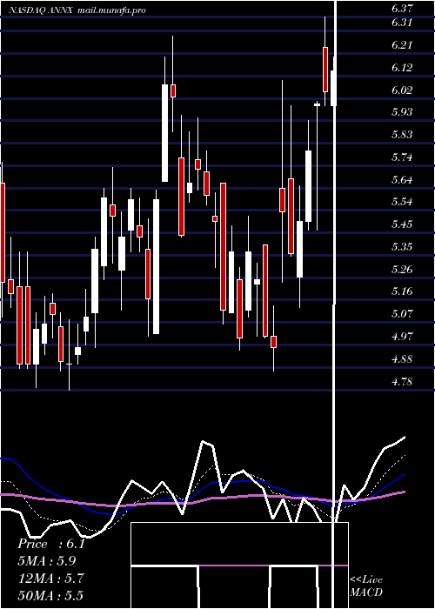Image resolution: width=435 pixels, height=609 pixels.
Task: Click the 6.37 price axis label
Action: click(402, 8)
